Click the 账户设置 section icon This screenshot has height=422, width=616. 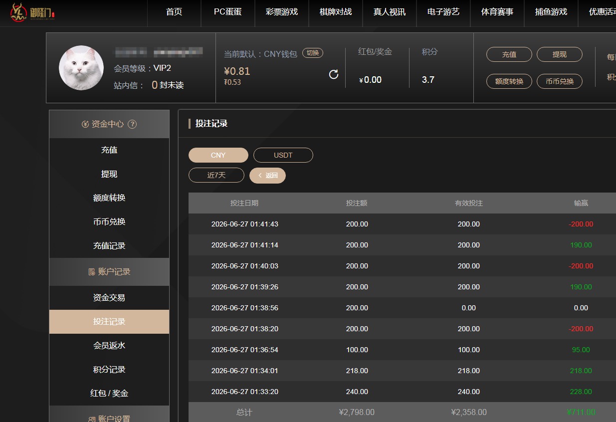91,420
